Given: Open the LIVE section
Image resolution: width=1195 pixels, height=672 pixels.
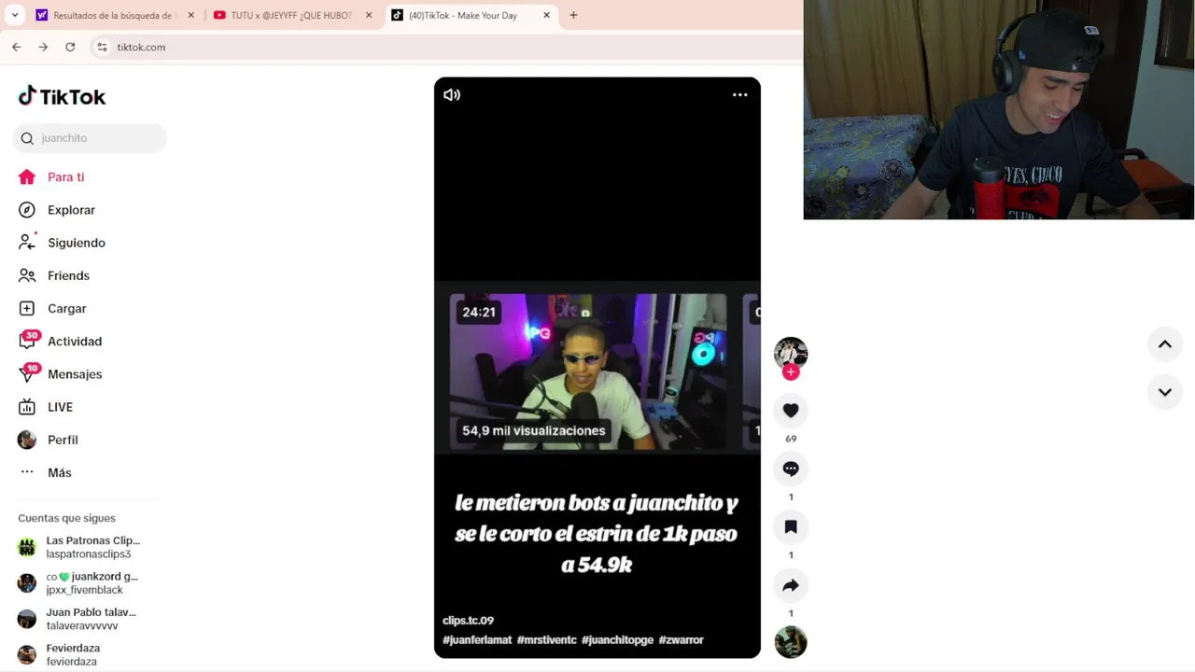Looking at the screenshot, I should tap(60, 407).
